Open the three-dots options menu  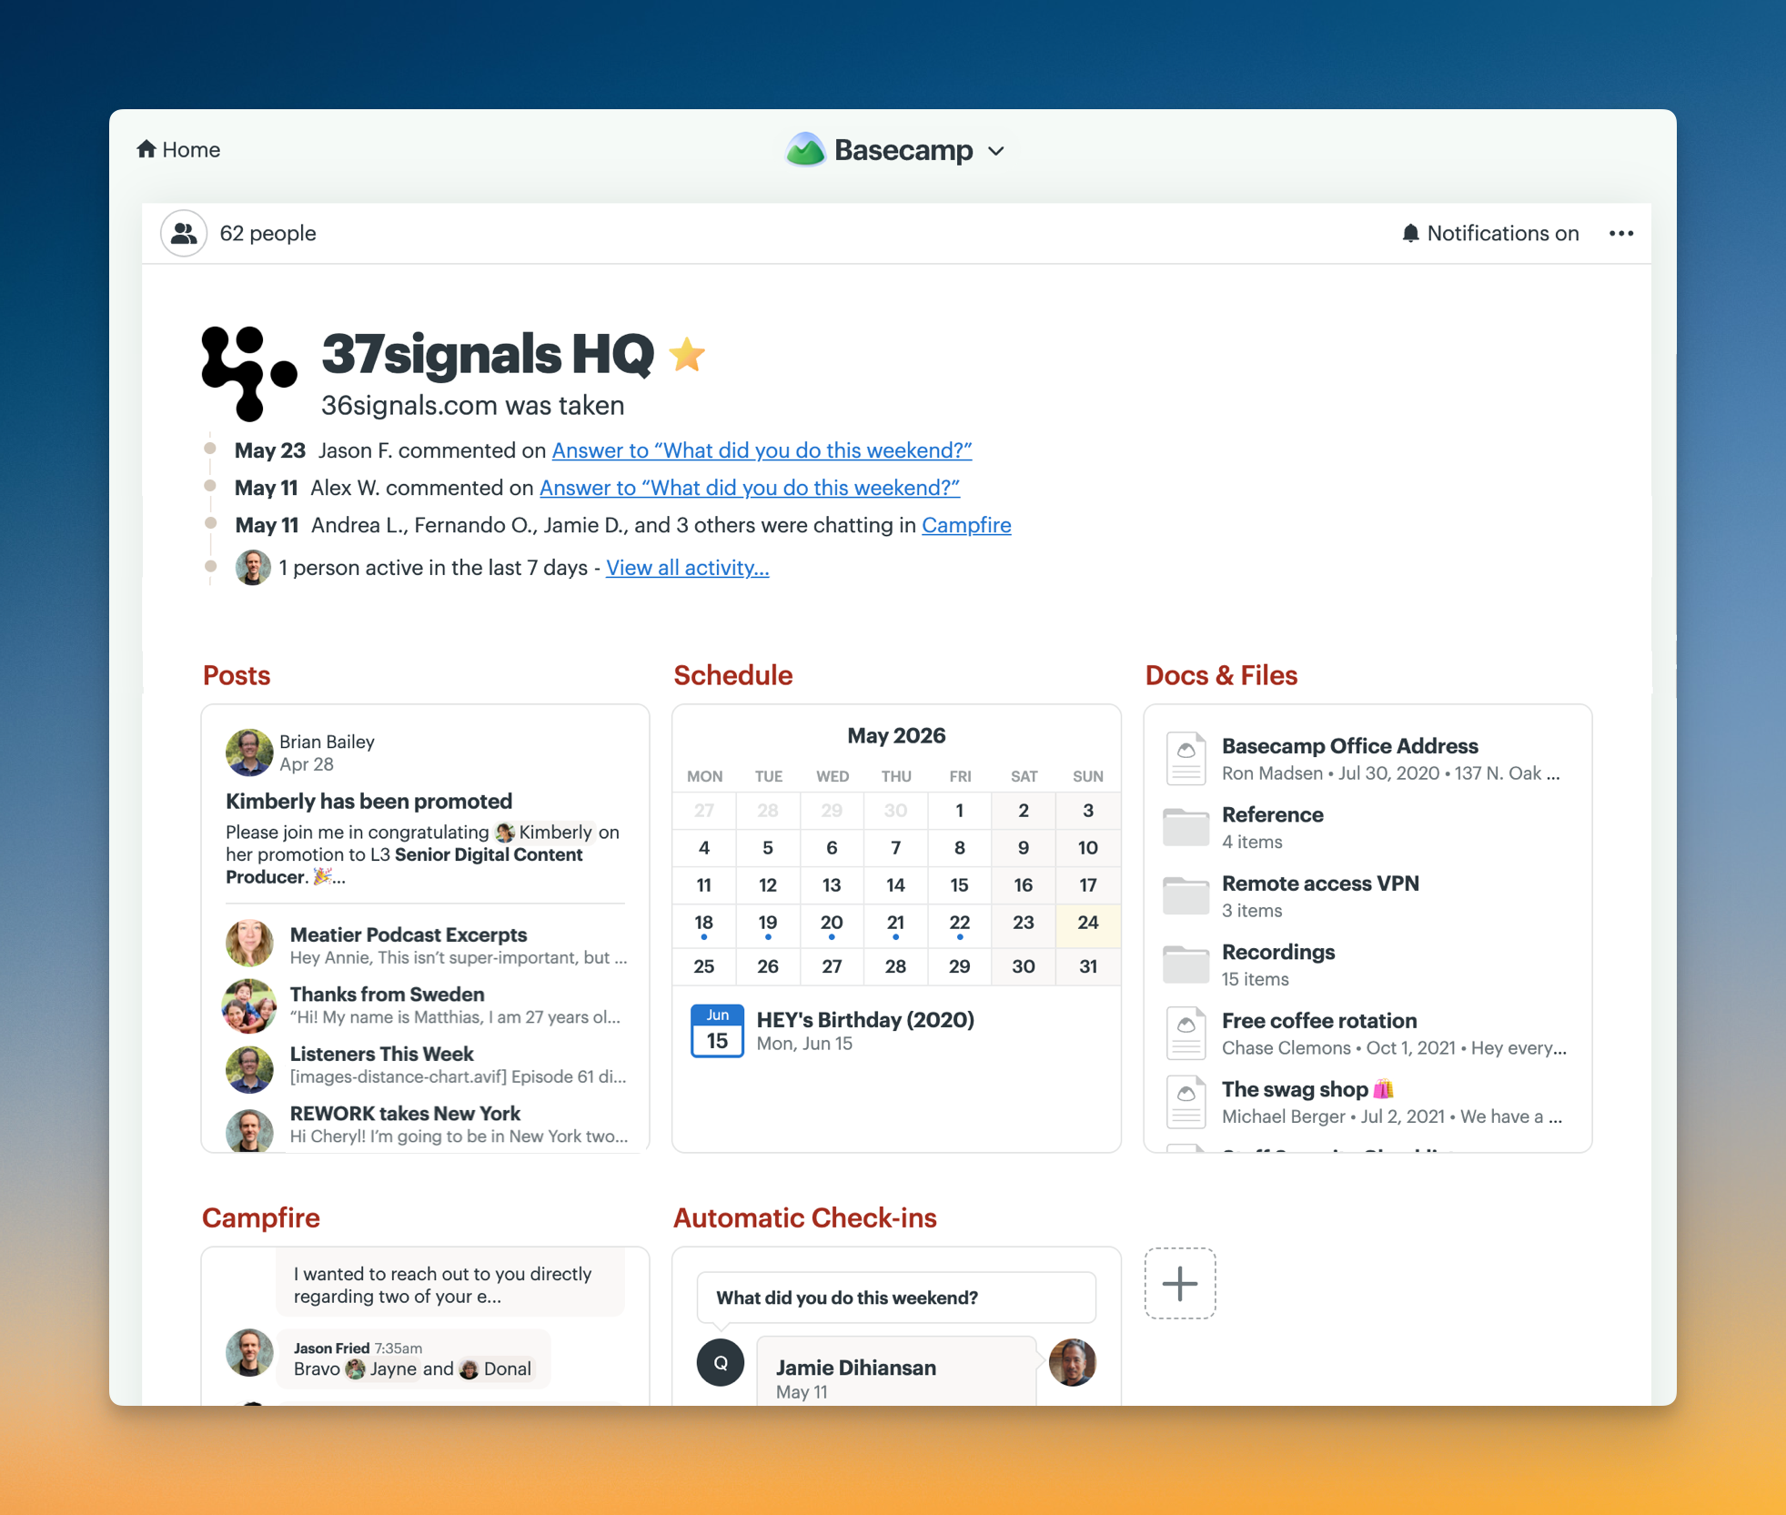tap(1621, 234)
